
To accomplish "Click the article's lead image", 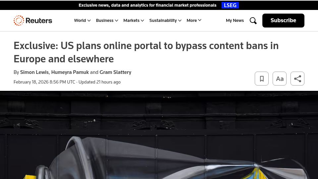I will coord(159,135).
